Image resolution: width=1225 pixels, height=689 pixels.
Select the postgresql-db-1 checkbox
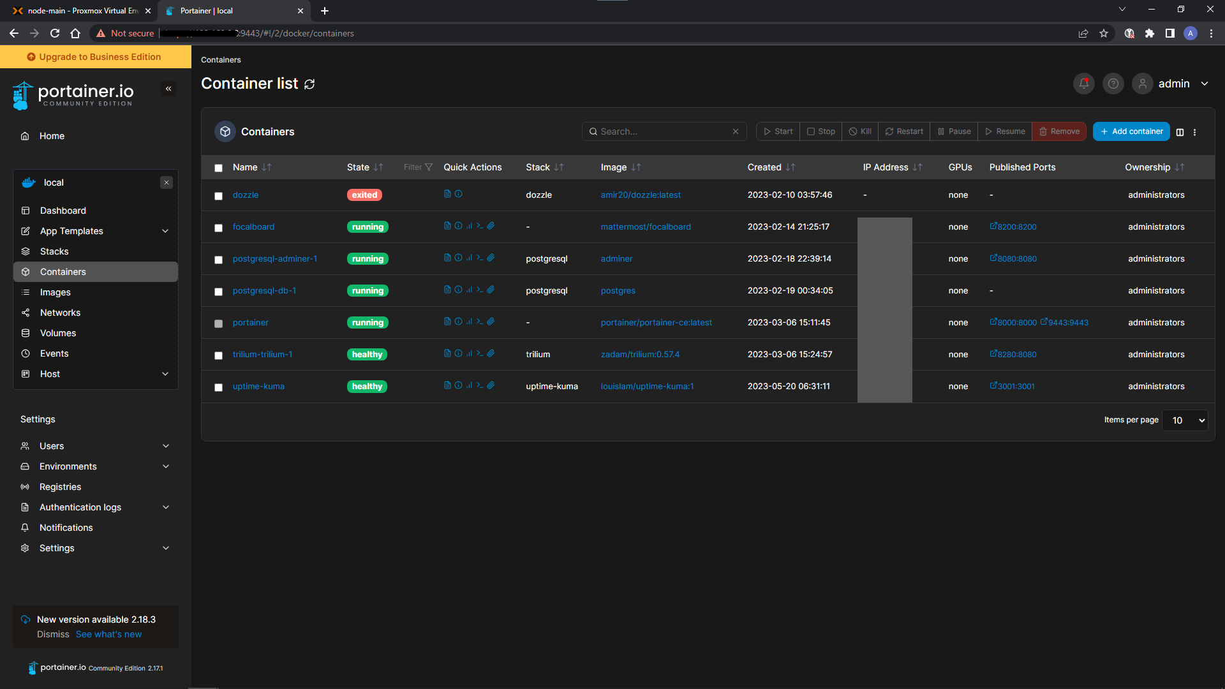click(x=218, y=292)
